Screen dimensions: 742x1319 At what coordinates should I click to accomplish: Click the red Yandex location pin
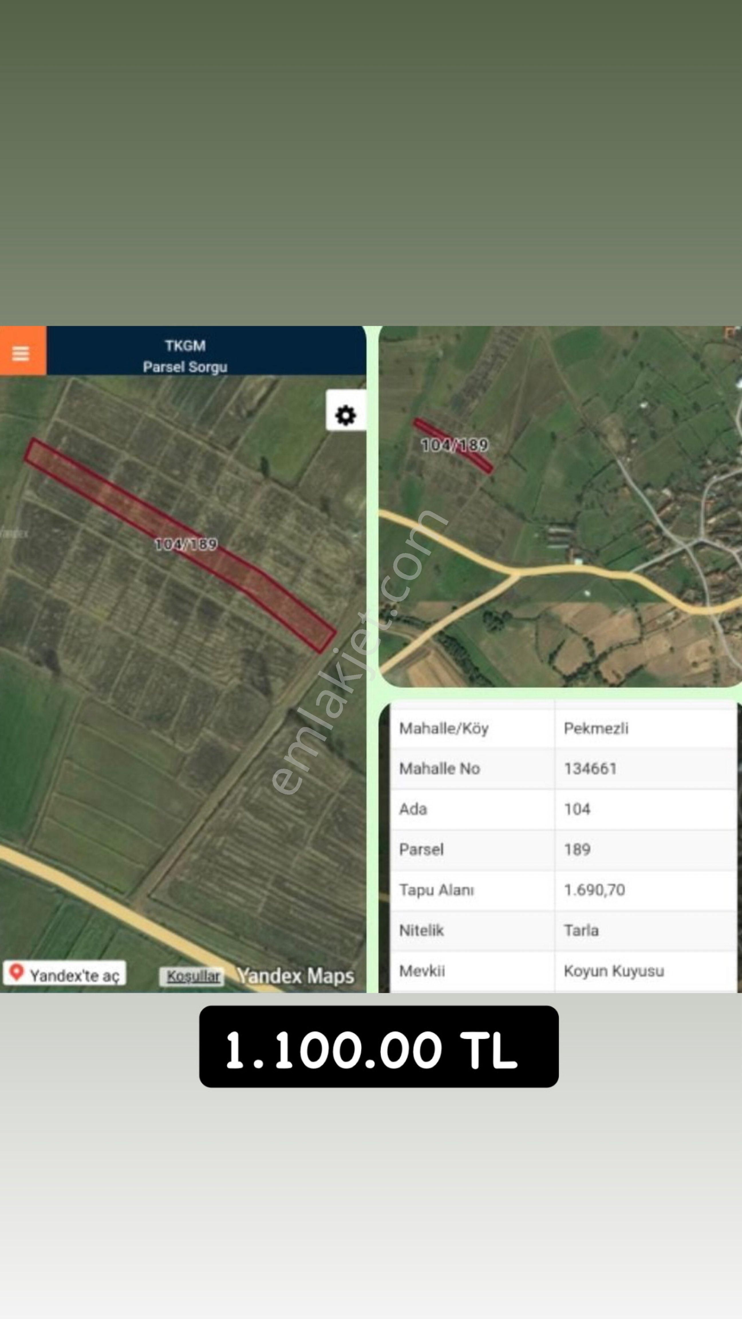click(16, 972)
